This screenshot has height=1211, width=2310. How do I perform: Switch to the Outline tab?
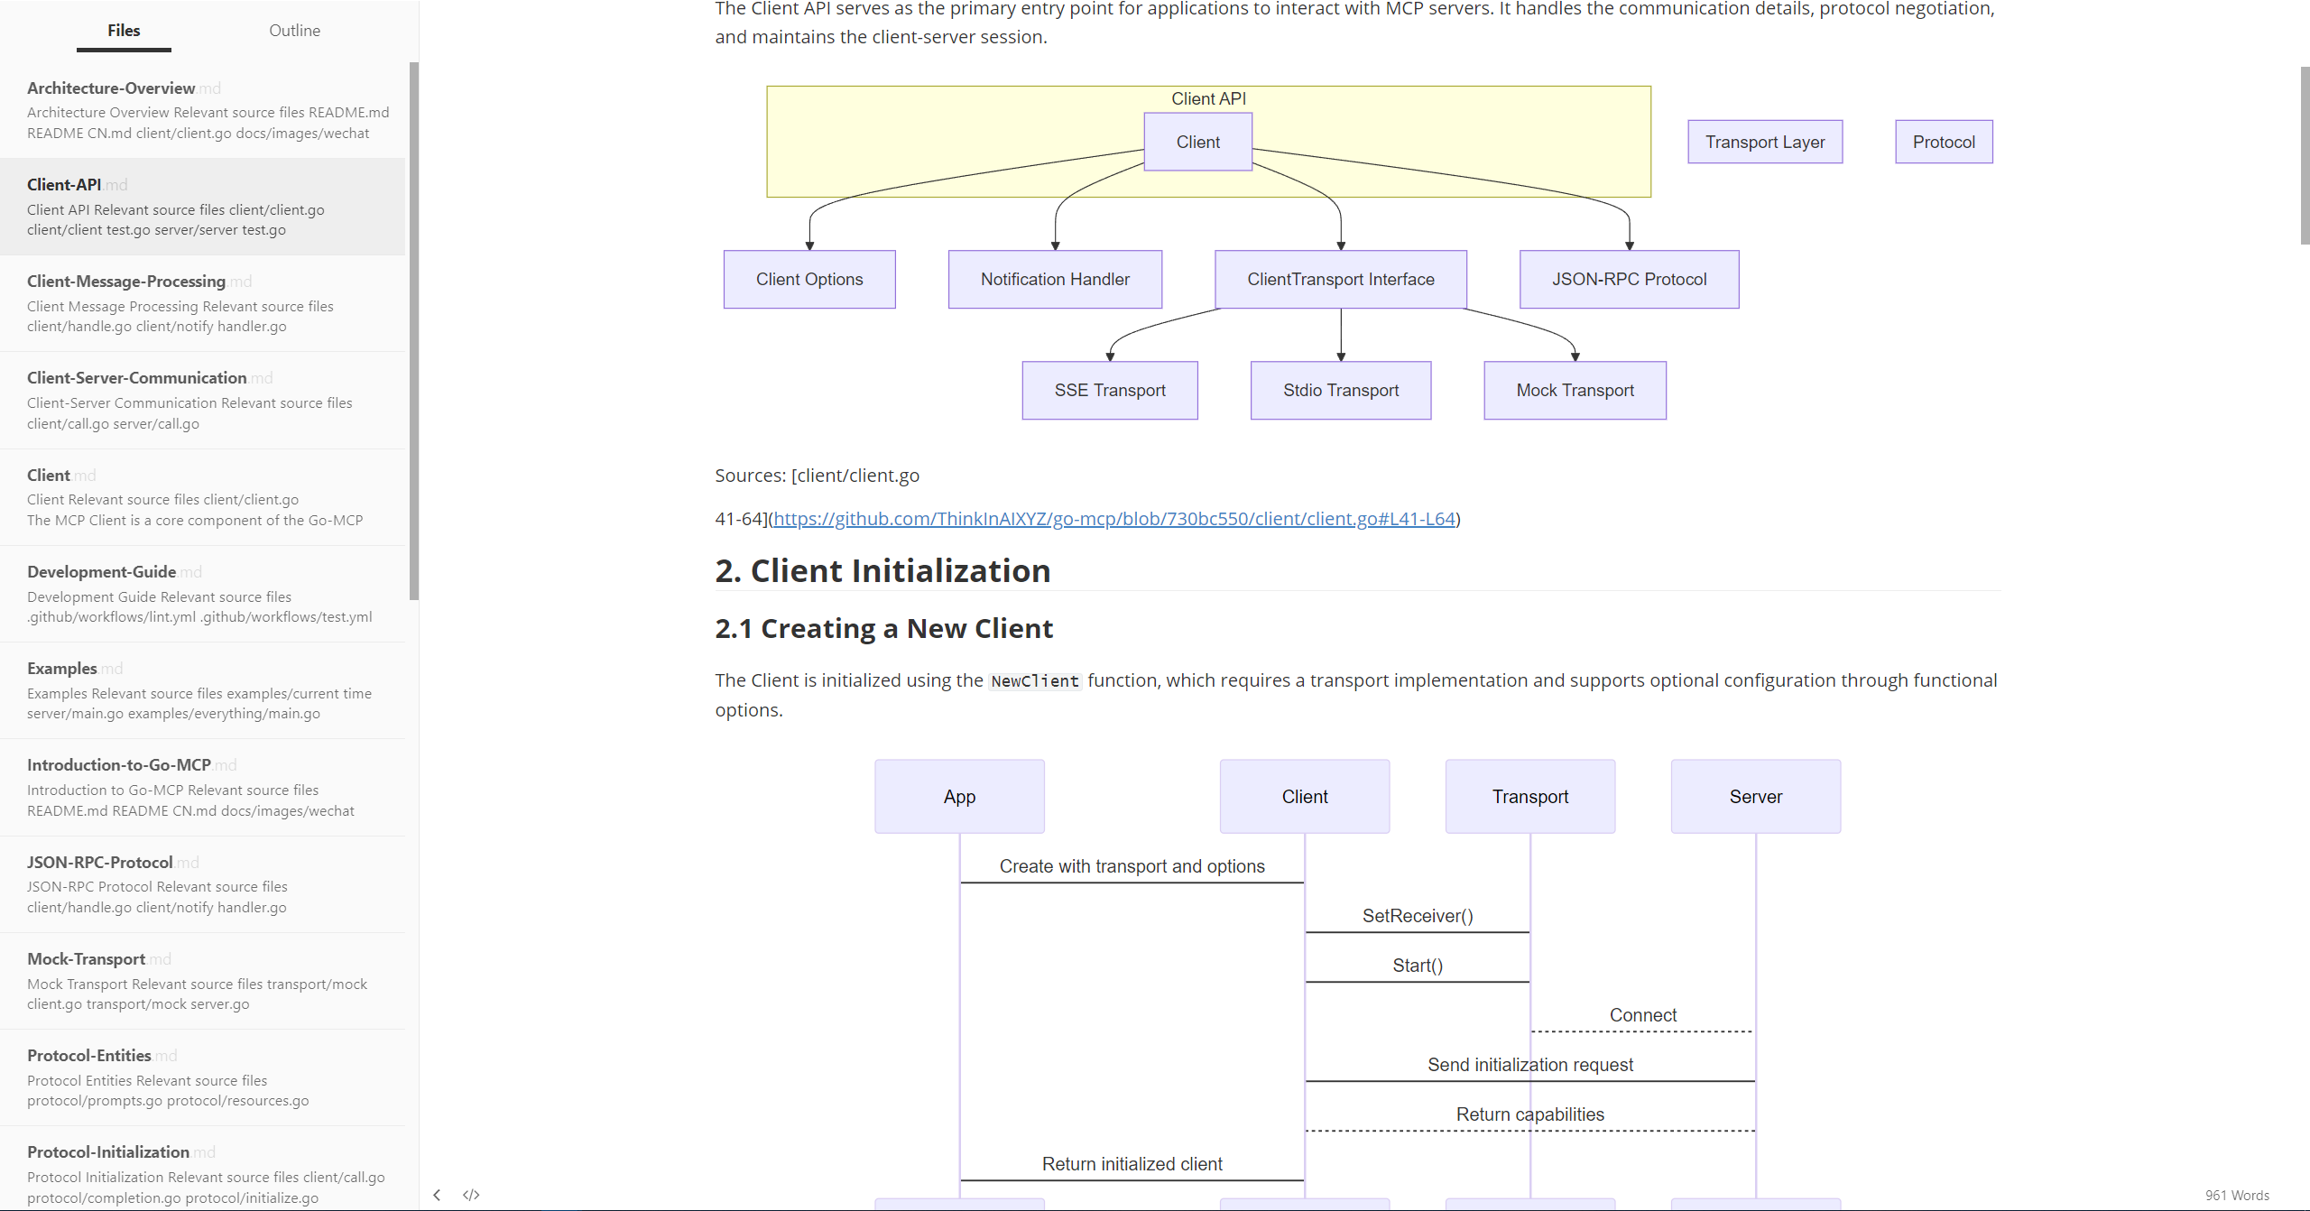294,31
